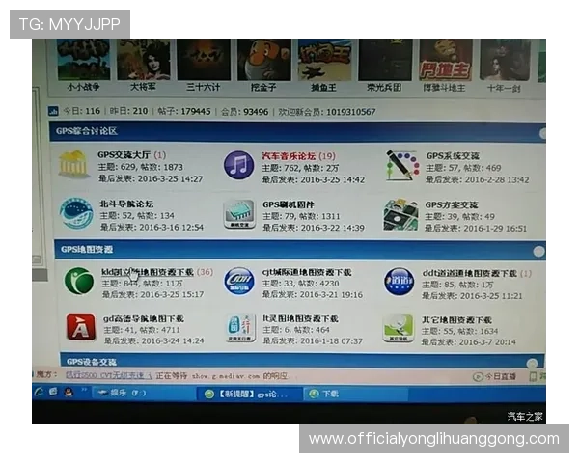Viewport: 579px width, 463px height.
Task: Collapse the GPS设备交流 section
Action: point(532,363)
